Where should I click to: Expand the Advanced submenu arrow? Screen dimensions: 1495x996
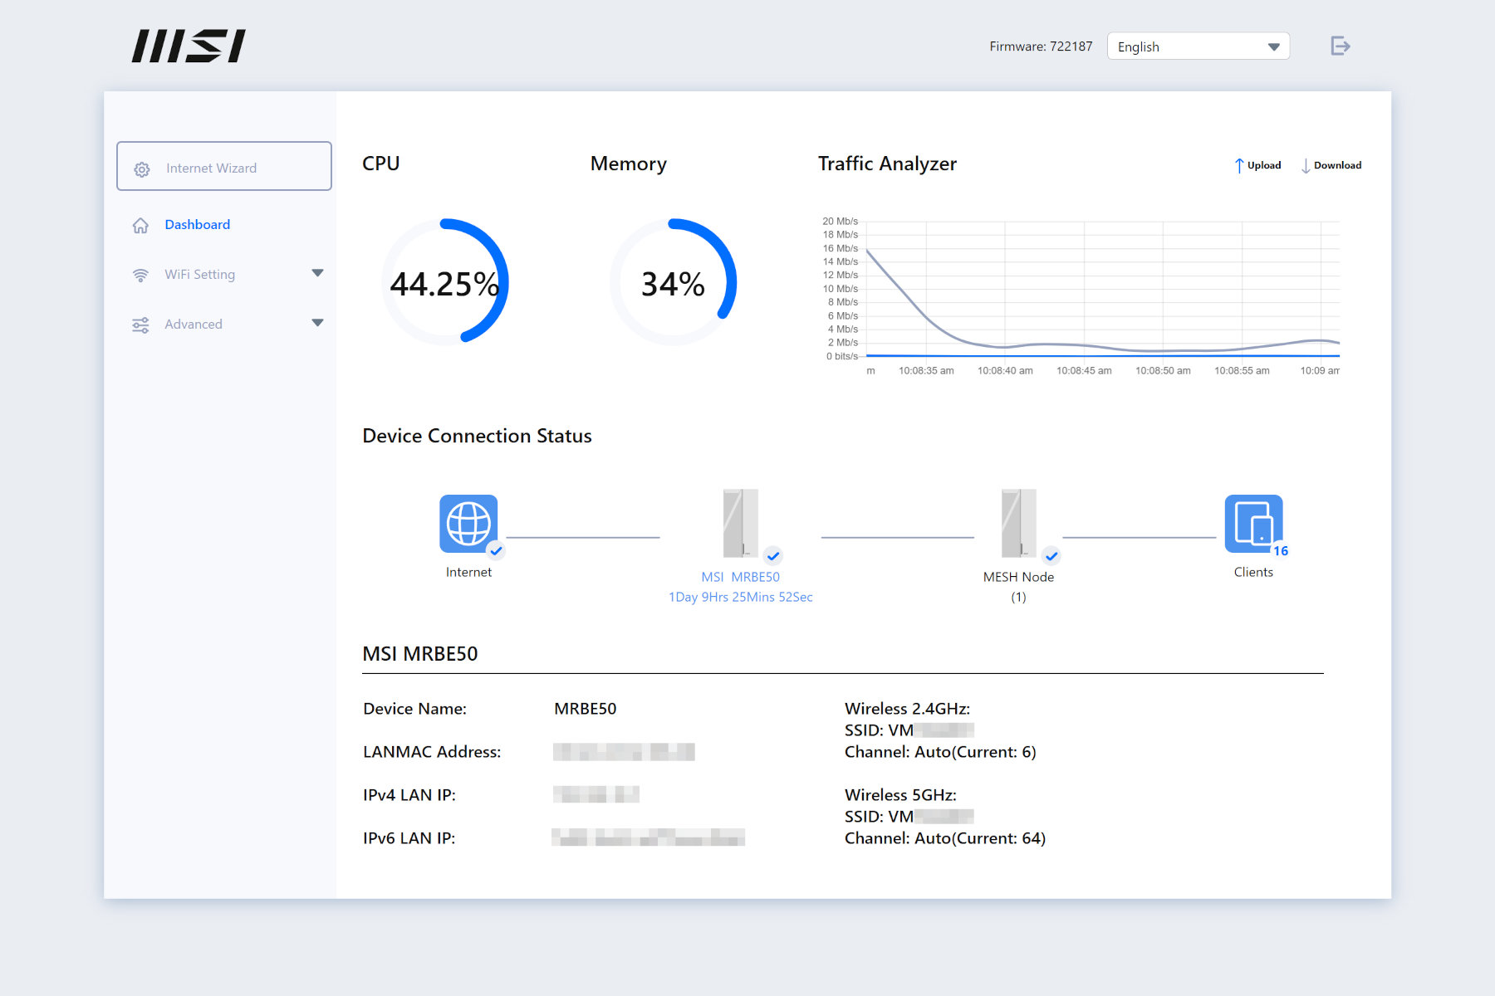coord(317,323)
